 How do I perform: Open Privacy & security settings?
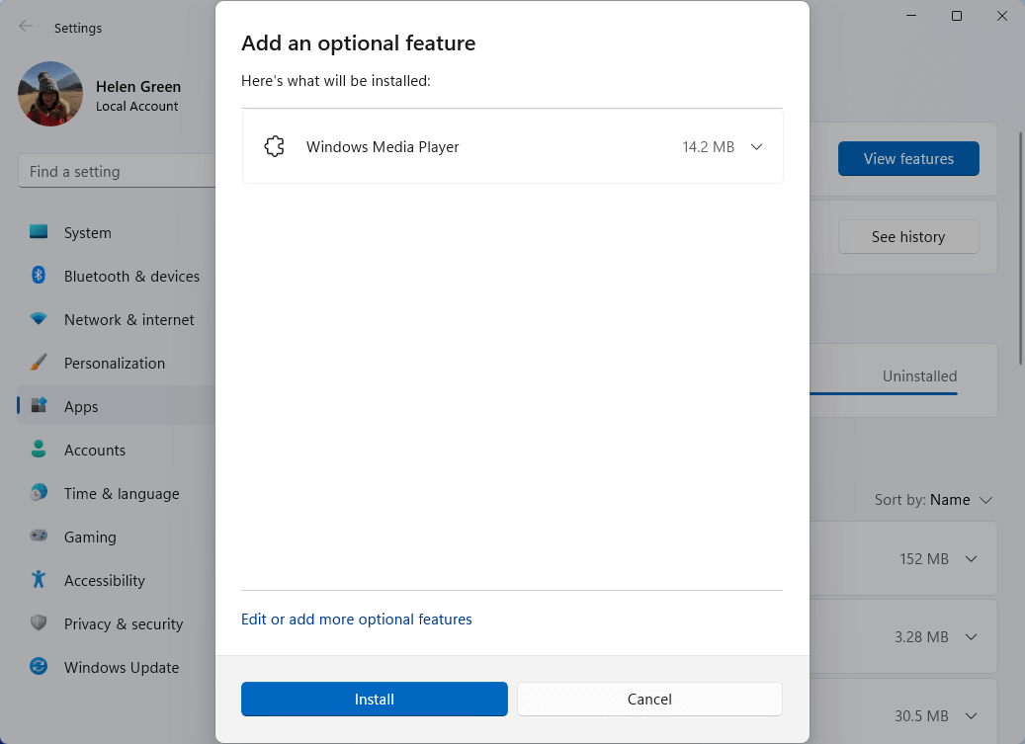(116, 623)
